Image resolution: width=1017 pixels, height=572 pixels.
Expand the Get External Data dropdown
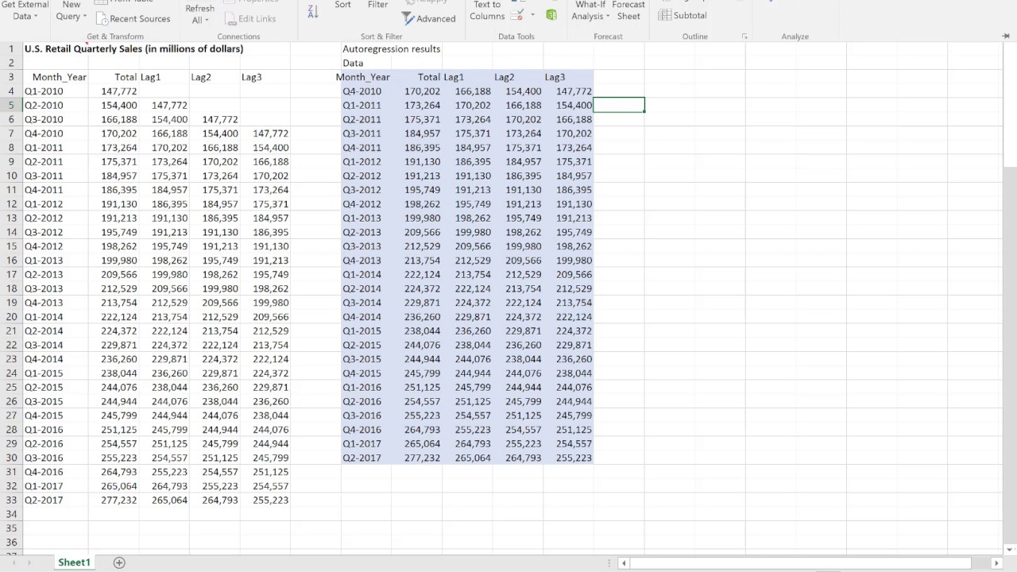click(25, 10)
